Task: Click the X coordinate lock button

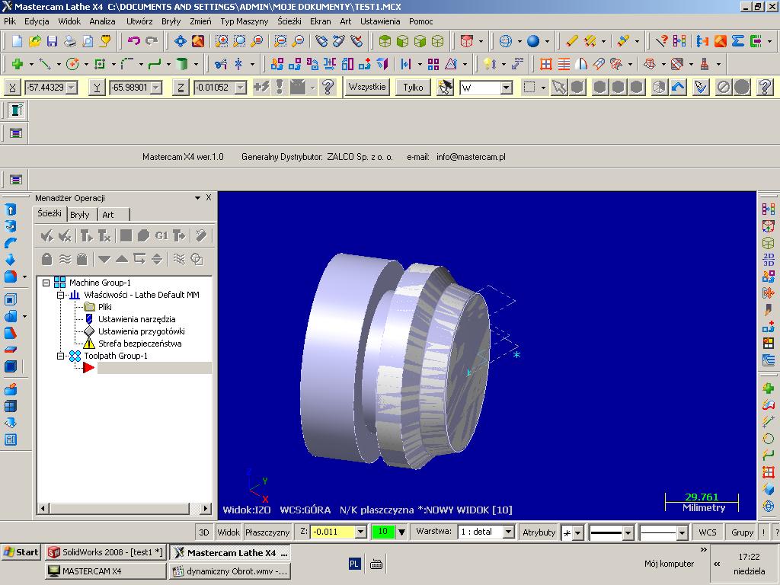Action: pyautogui.click(x=12, y=88)
